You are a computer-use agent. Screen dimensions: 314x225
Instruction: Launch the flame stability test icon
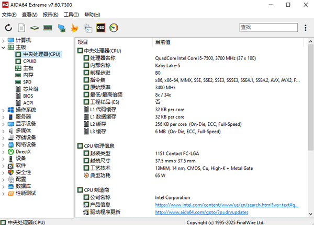(x=74, y=28)
